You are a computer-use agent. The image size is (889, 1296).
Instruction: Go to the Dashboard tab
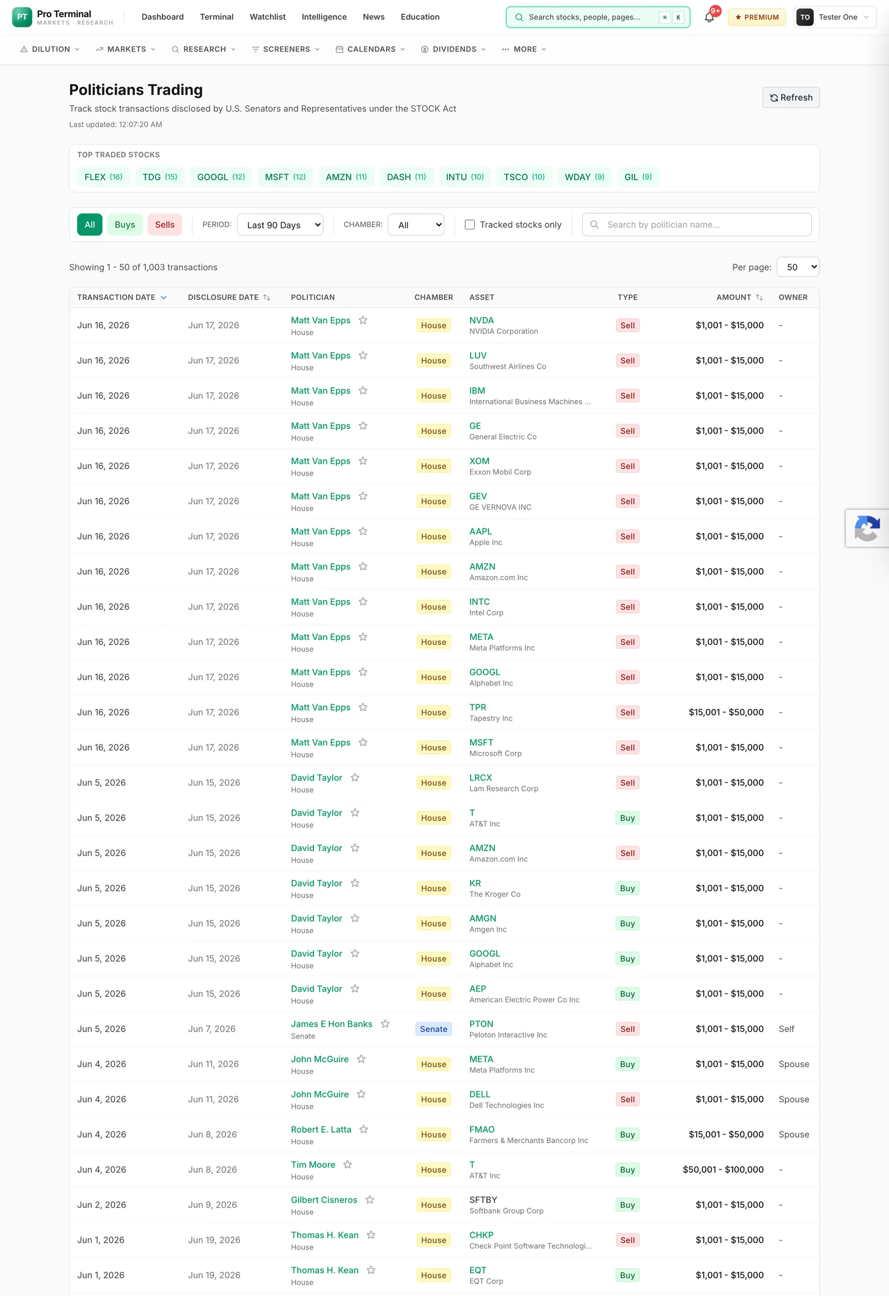(x=162, y=17)
